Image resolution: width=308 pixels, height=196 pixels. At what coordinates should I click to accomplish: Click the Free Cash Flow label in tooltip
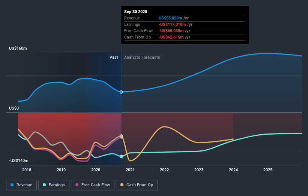click(x=138, y=31)
